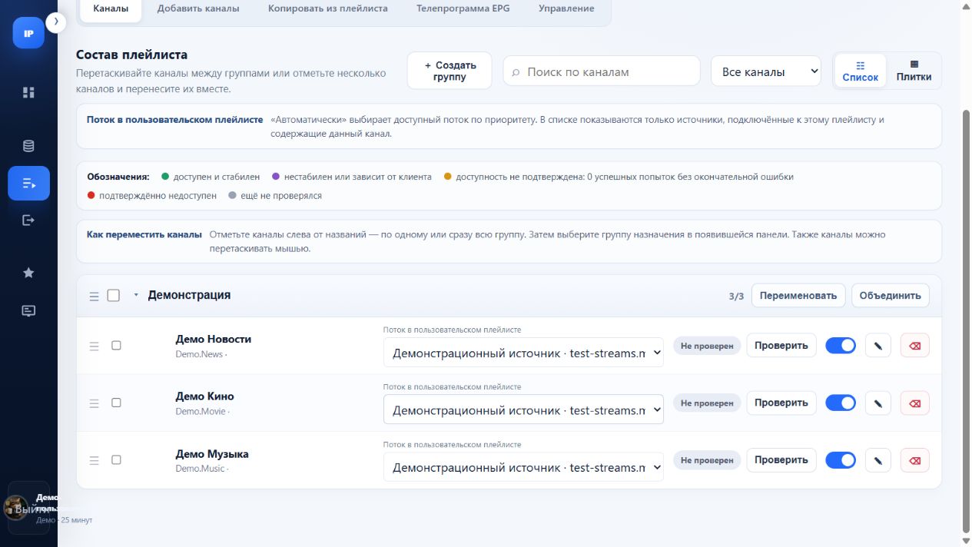
Task: Delete the Демо Музыка channel
Action: [914, 460]
